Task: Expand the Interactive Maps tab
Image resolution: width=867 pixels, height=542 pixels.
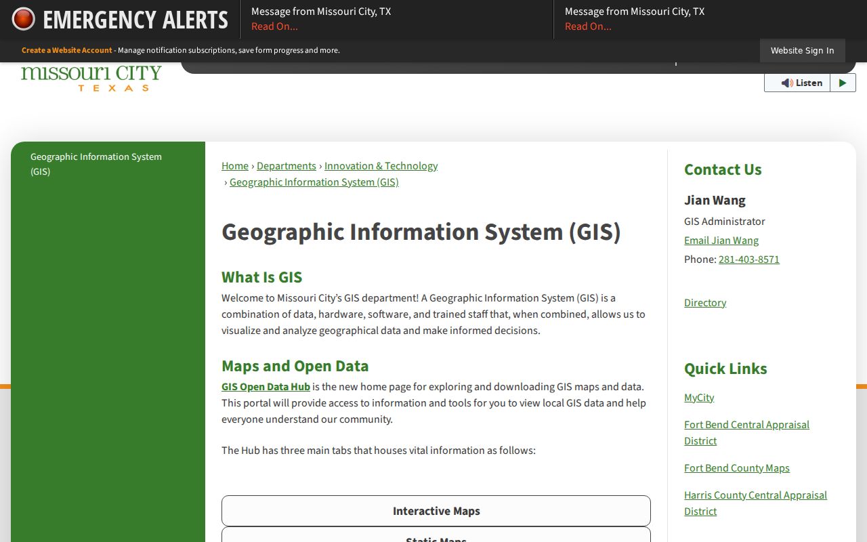Action: point(436,511)
